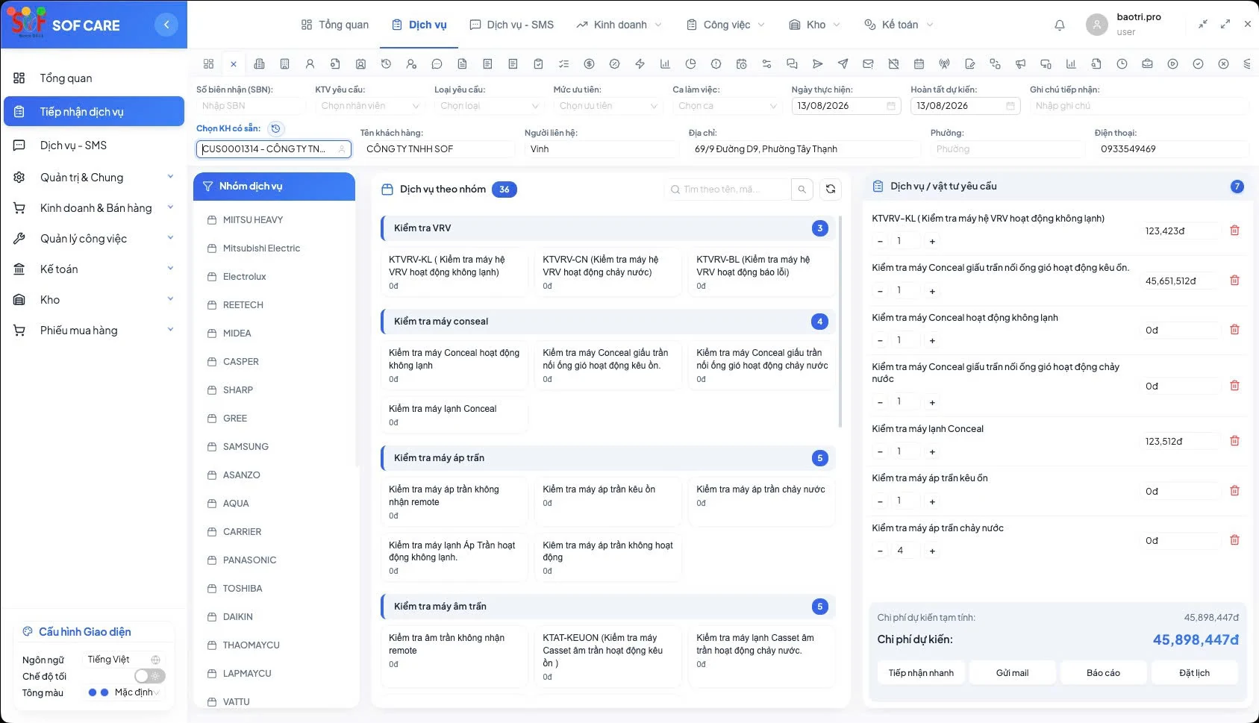Image resolution: width=1259 pixels, height=723 pixels.
Task: Open the notification bell
Action: pos(1059,25)
